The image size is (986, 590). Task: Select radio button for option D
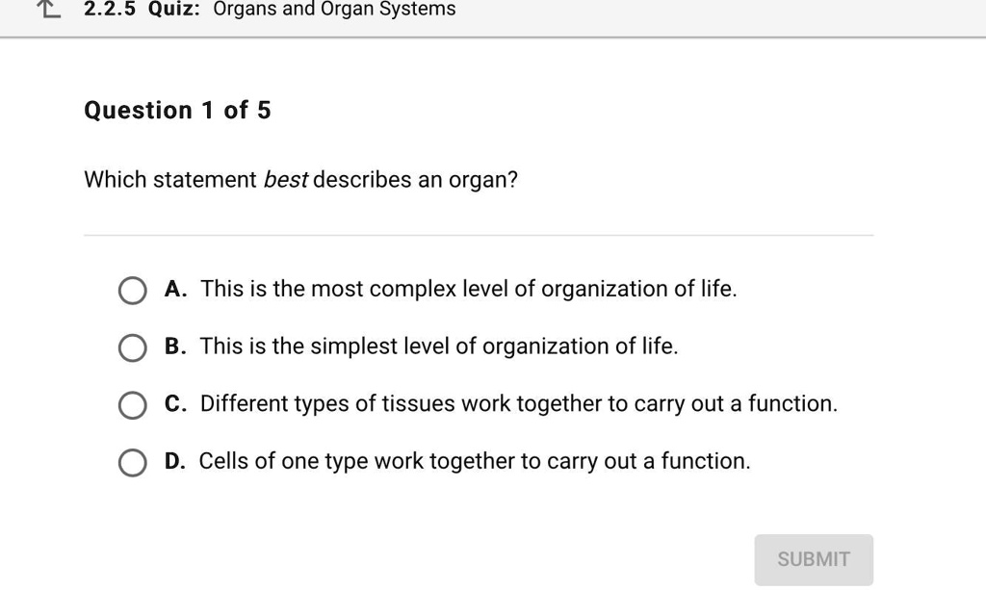132,464
